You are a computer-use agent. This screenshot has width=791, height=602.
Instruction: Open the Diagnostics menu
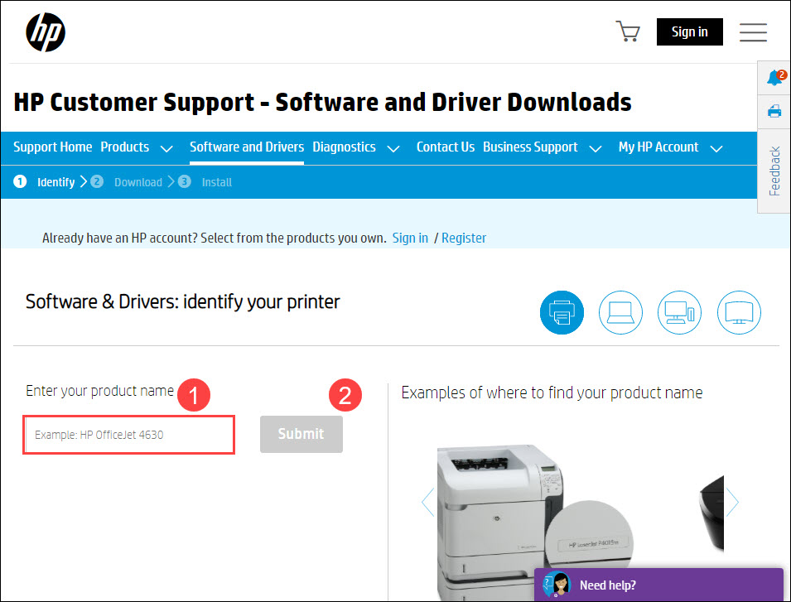pyautogui.click(x=344, y=147)
